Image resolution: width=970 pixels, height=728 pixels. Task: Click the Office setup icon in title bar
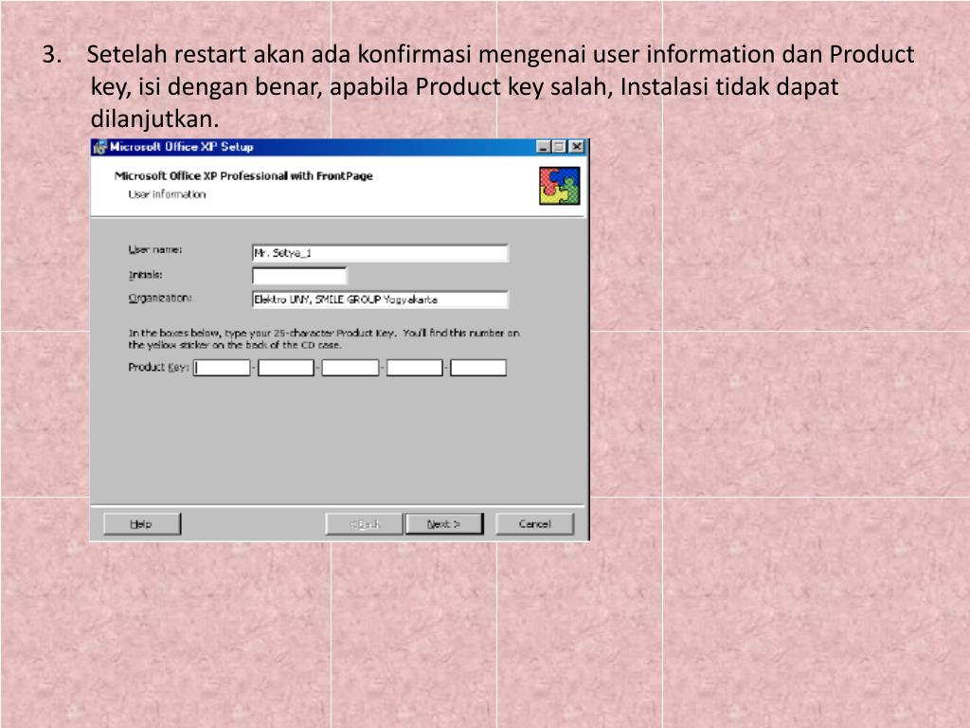point(99,147)
